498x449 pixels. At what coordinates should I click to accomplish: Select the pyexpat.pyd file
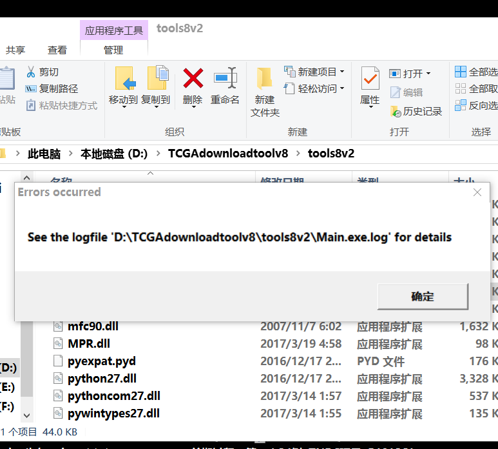[101, 361]
